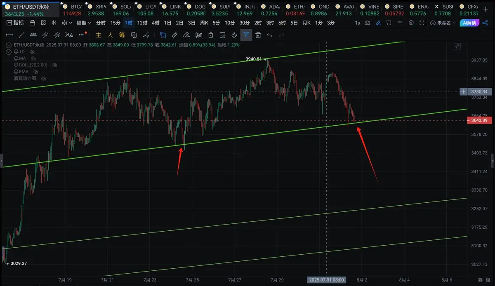
Task: Click the AI解读 button
Action: (470, 23)
